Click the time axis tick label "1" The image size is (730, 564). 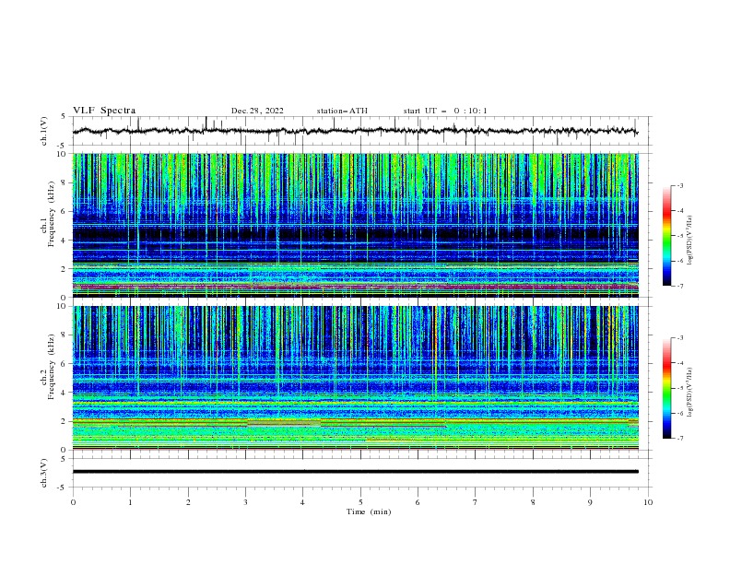130,502
